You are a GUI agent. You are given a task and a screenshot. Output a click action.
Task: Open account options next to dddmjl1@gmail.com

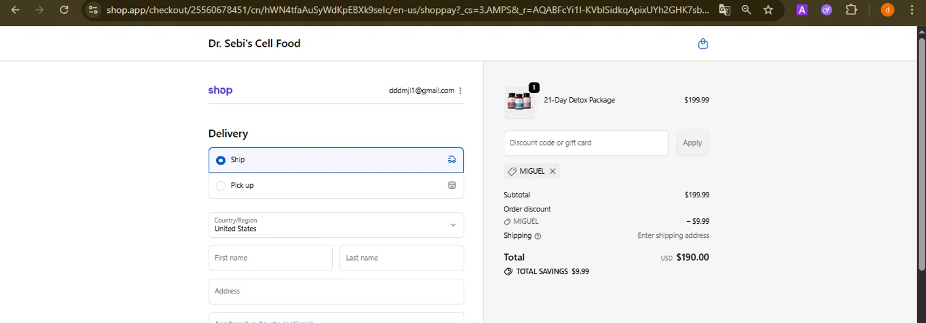coord(461,91)
